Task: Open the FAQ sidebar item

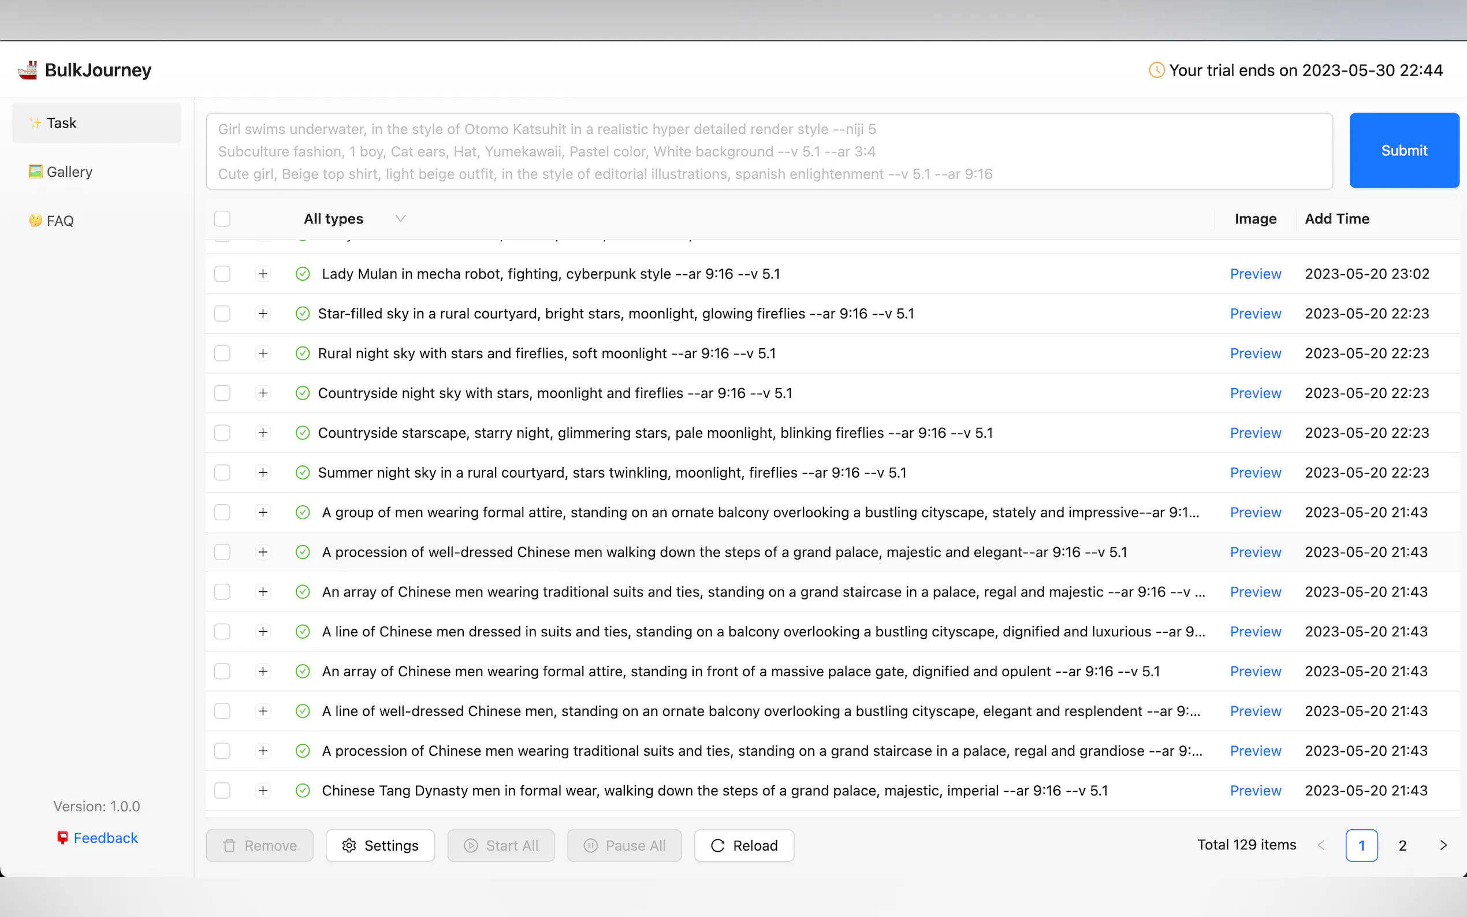Action: pyautogui.click(x=59, y=221)
